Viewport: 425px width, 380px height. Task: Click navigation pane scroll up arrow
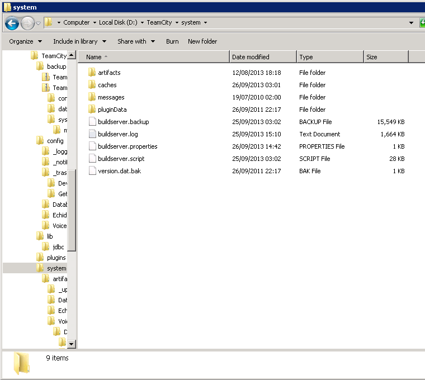(x=72, y=55)
